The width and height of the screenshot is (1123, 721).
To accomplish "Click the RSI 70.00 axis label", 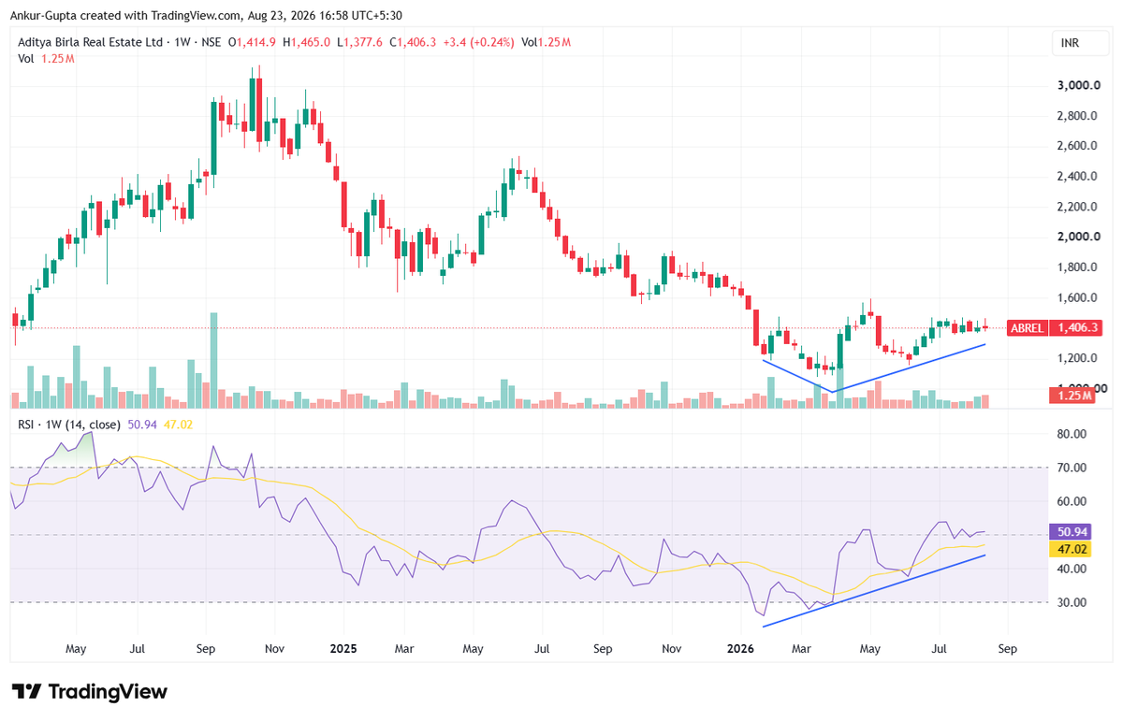I will (1072, 468).
